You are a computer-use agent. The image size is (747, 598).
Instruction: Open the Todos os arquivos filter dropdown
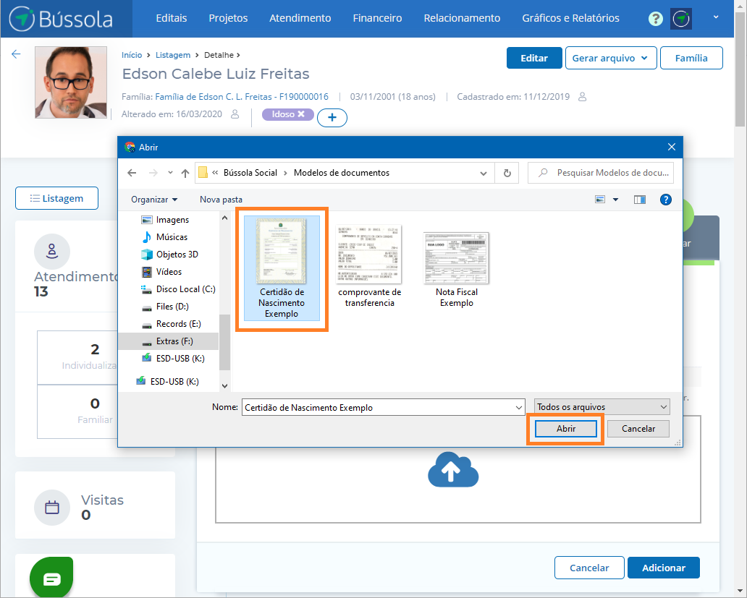pyautogui.click(x=602, y=407)
